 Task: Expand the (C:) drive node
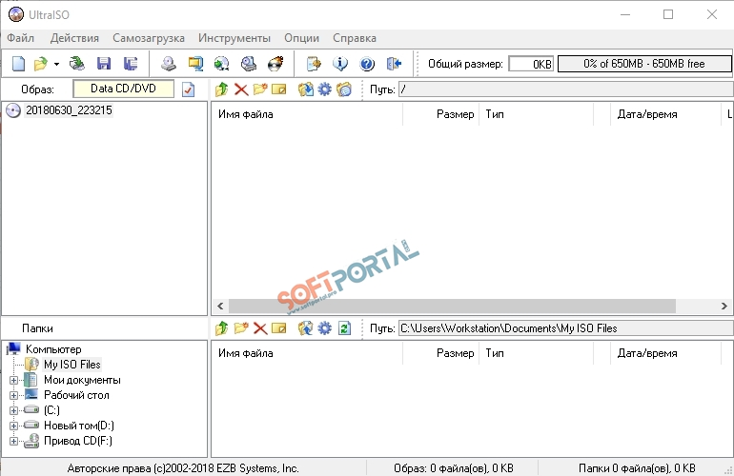pyautogui.click(x=13, y=410)
